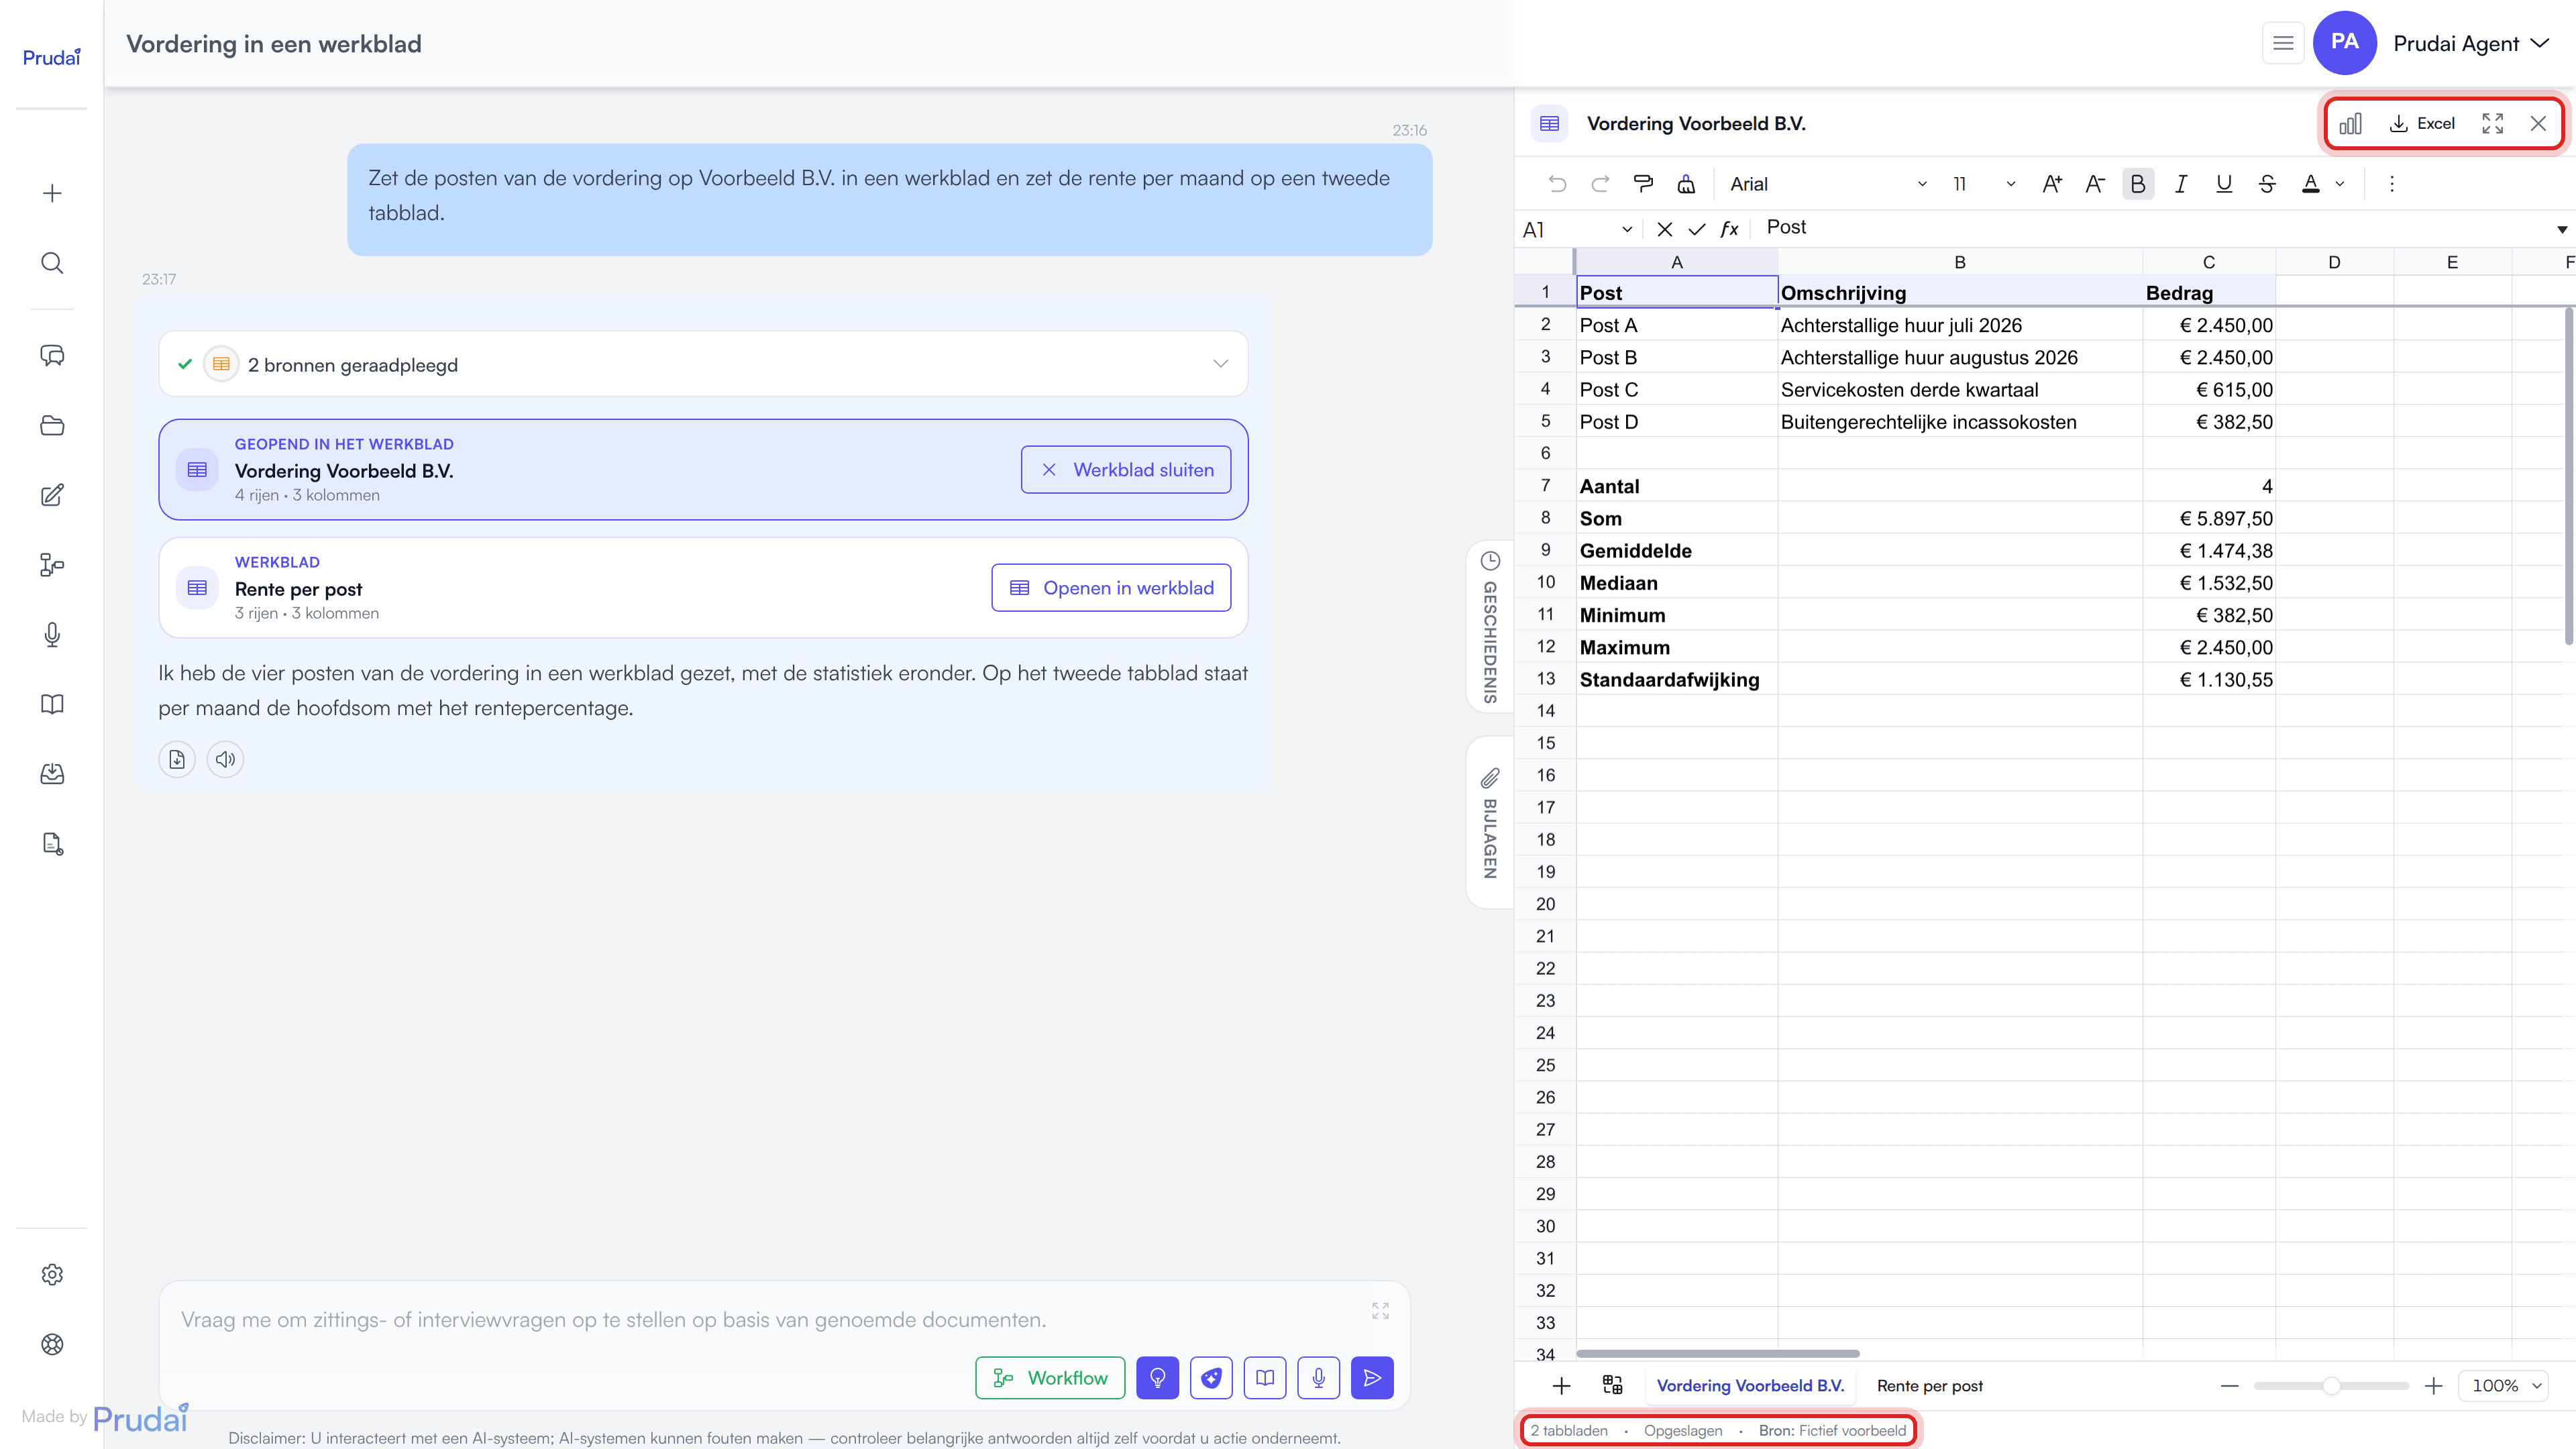This screenshot has height=1449, width=2576.
Task: Open the more options toolbar menu
Action: click(2392, 184)
